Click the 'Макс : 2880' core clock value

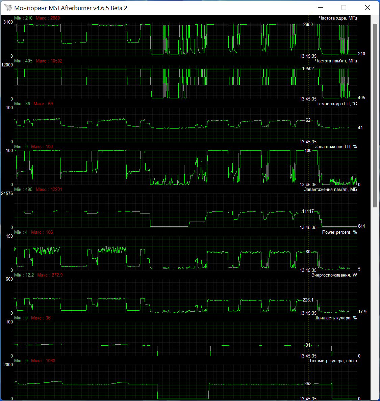click(48, 18)
